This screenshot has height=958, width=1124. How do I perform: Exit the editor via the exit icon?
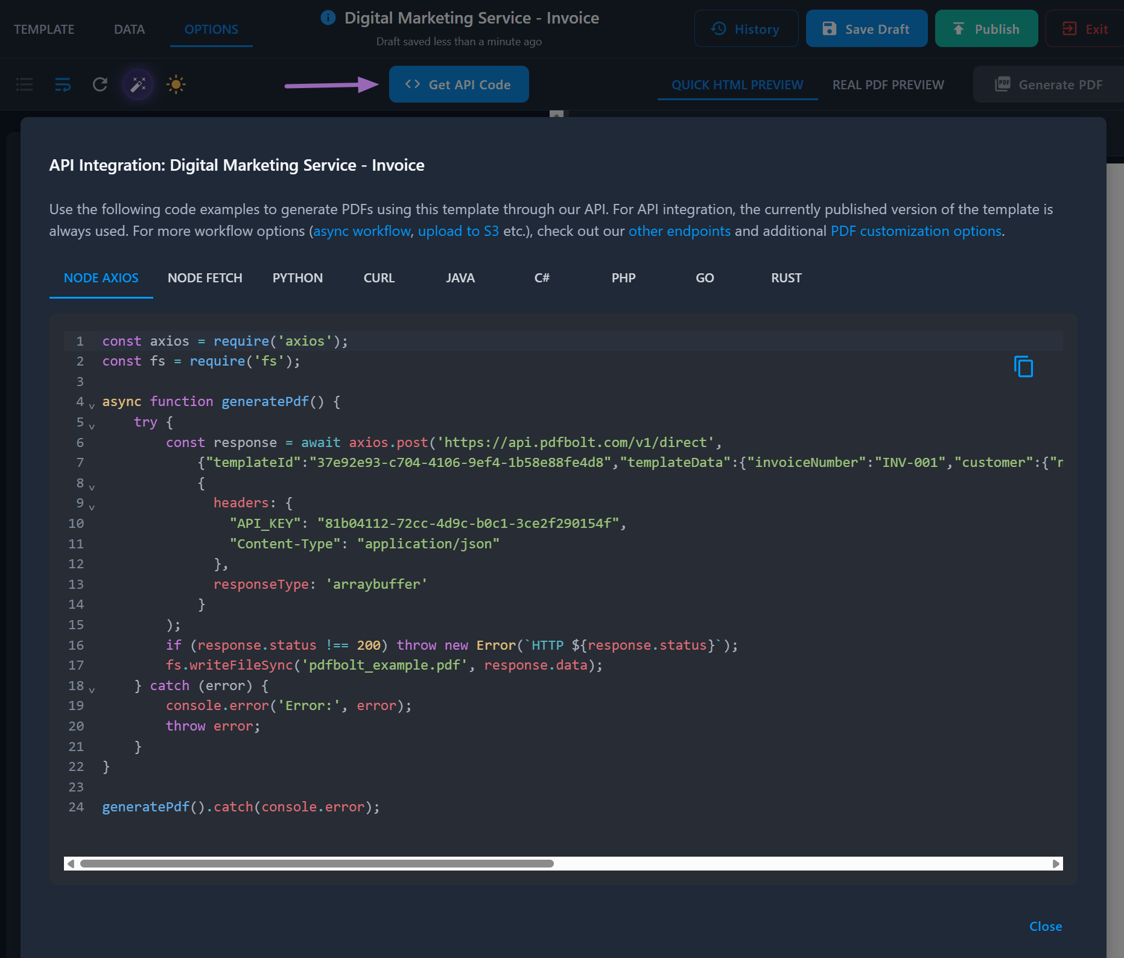coord(1069,28)
